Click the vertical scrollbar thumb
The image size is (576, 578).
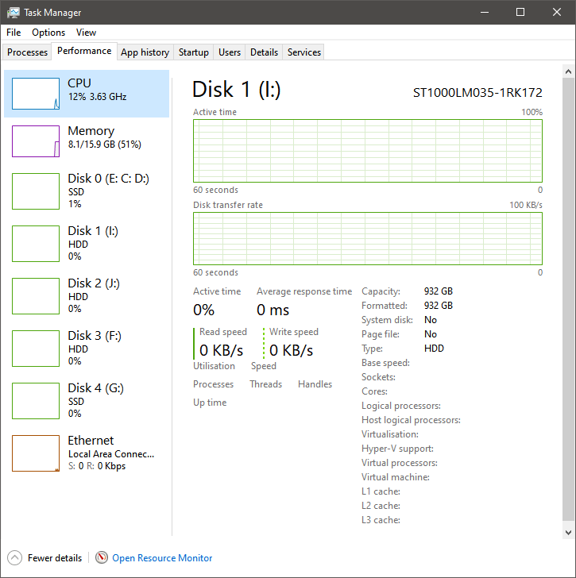(x=568, y=299)
